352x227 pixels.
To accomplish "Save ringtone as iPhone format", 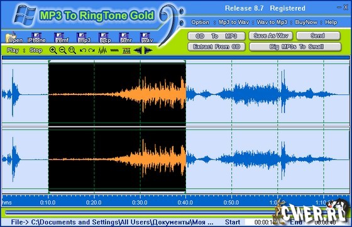I will (x=36, y=38).
